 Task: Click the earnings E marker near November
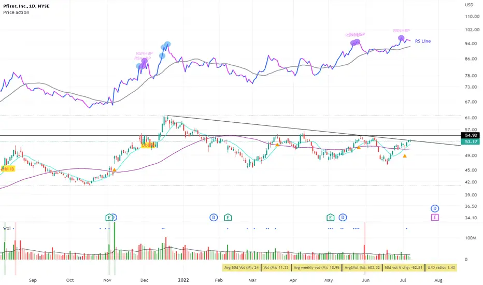[109, 218]
